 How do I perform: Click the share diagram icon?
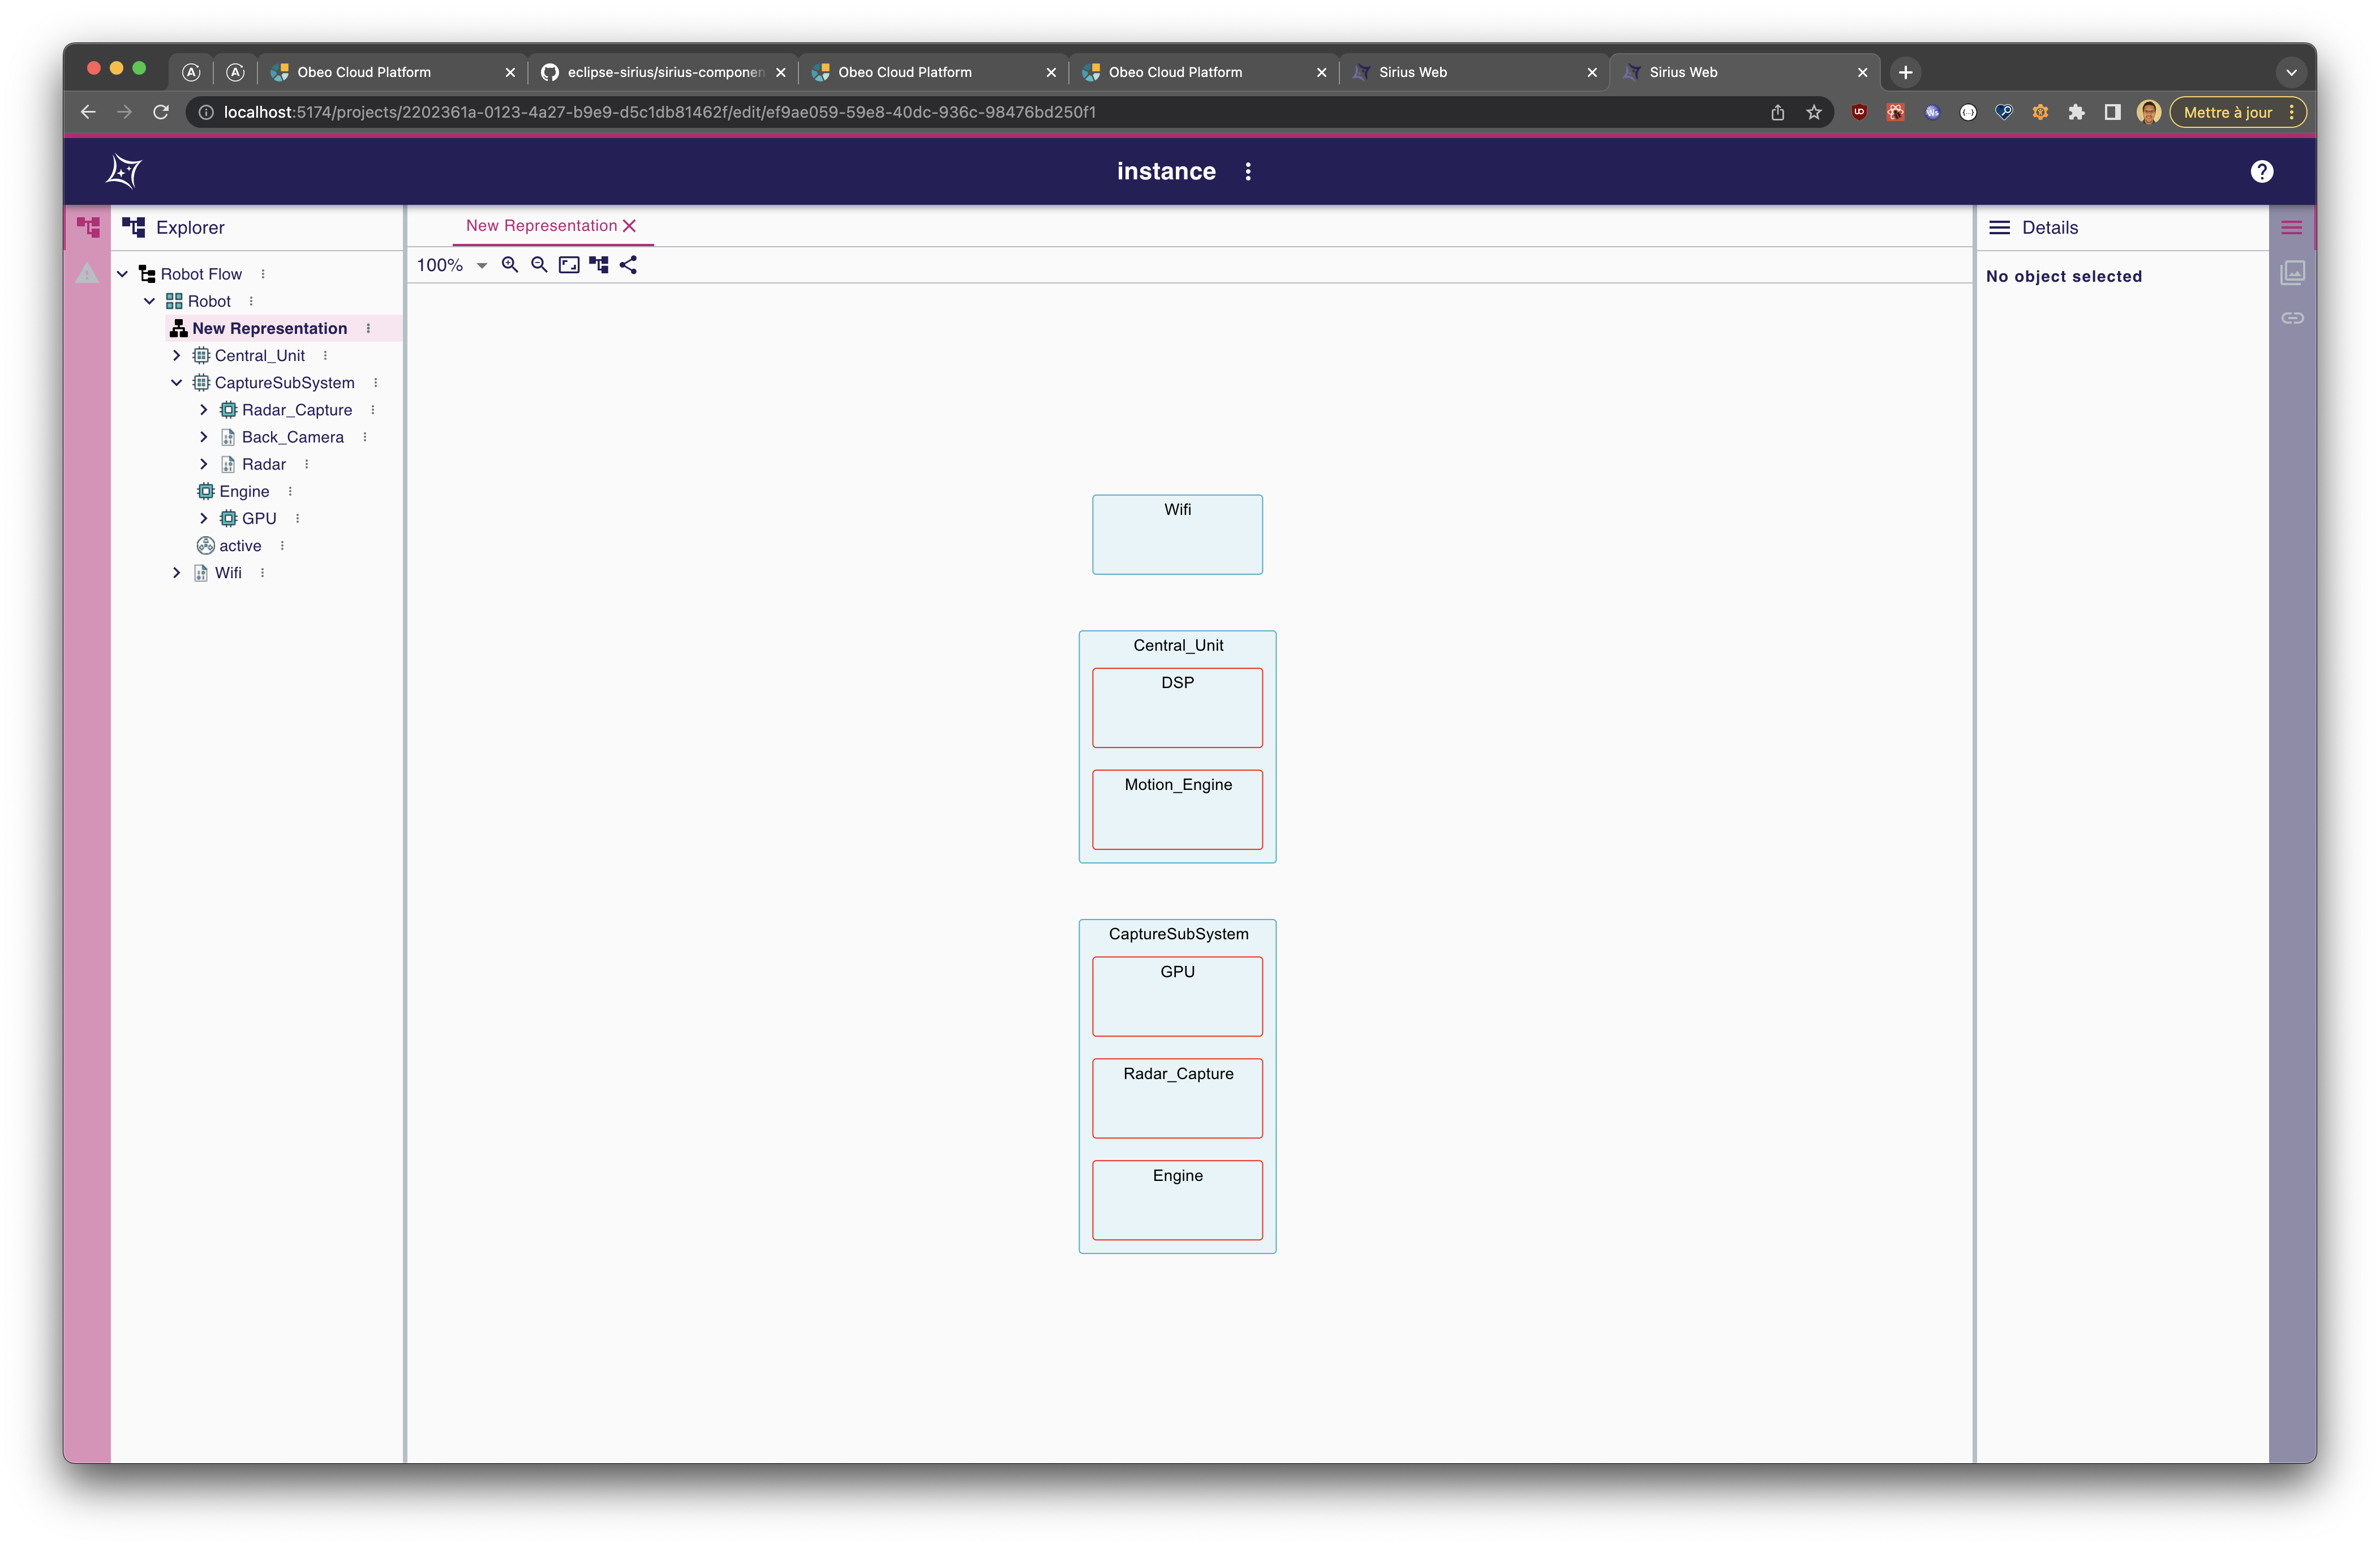[628, 265]
